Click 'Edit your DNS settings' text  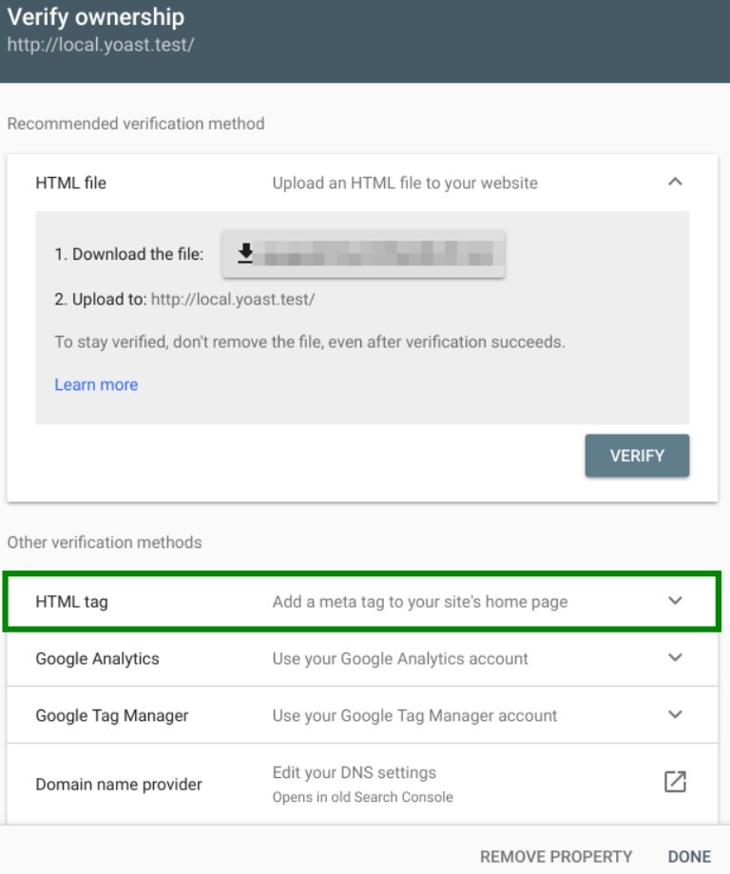(355, 772)
